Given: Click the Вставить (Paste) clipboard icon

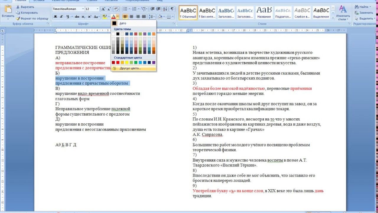Looking at the screenshot, I should pos(8,9).
